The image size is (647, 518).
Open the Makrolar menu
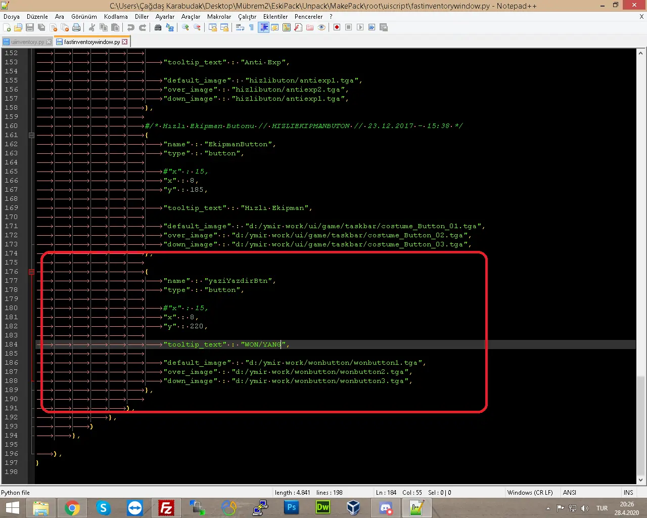tap(219, 17)
